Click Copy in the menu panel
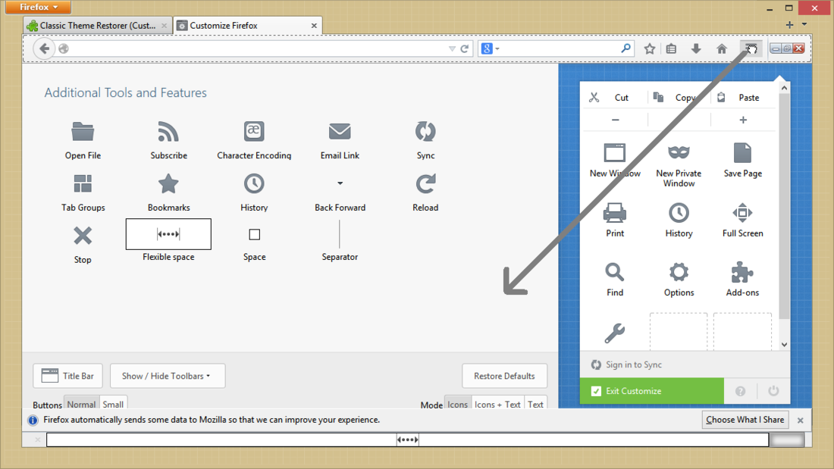834x469 pixels. [679, 97]
